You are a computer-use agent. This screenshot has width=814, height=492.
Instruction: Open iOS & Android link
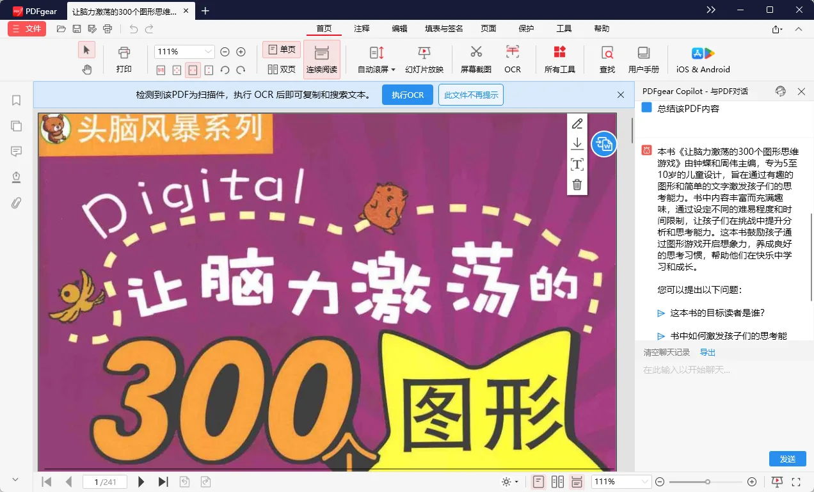(x=703, y=60)
